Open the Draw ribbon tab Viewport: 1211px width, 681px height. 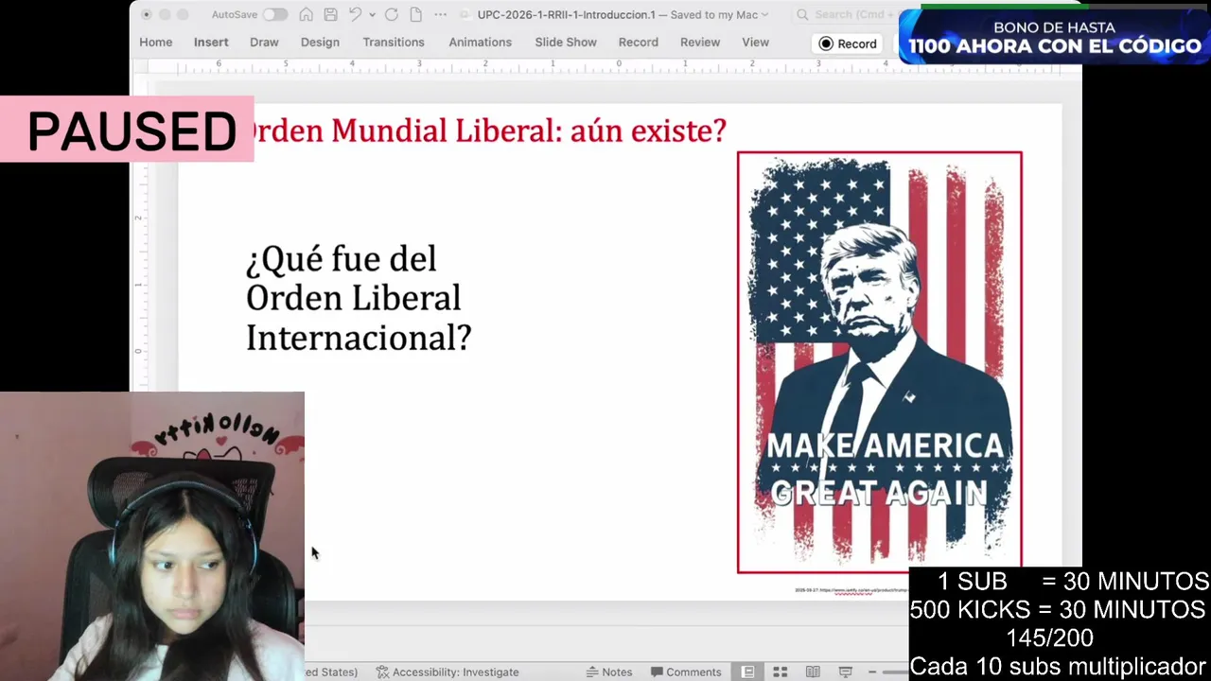point(264,43)
